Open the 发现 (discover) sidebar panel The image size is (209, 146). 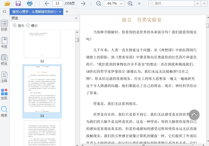click(x=4, y=94)
